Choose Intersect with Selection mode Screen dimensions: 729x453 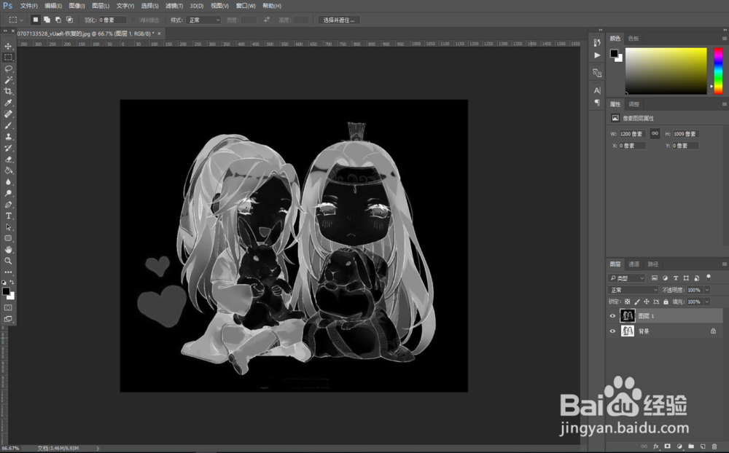tap(70, 20)
